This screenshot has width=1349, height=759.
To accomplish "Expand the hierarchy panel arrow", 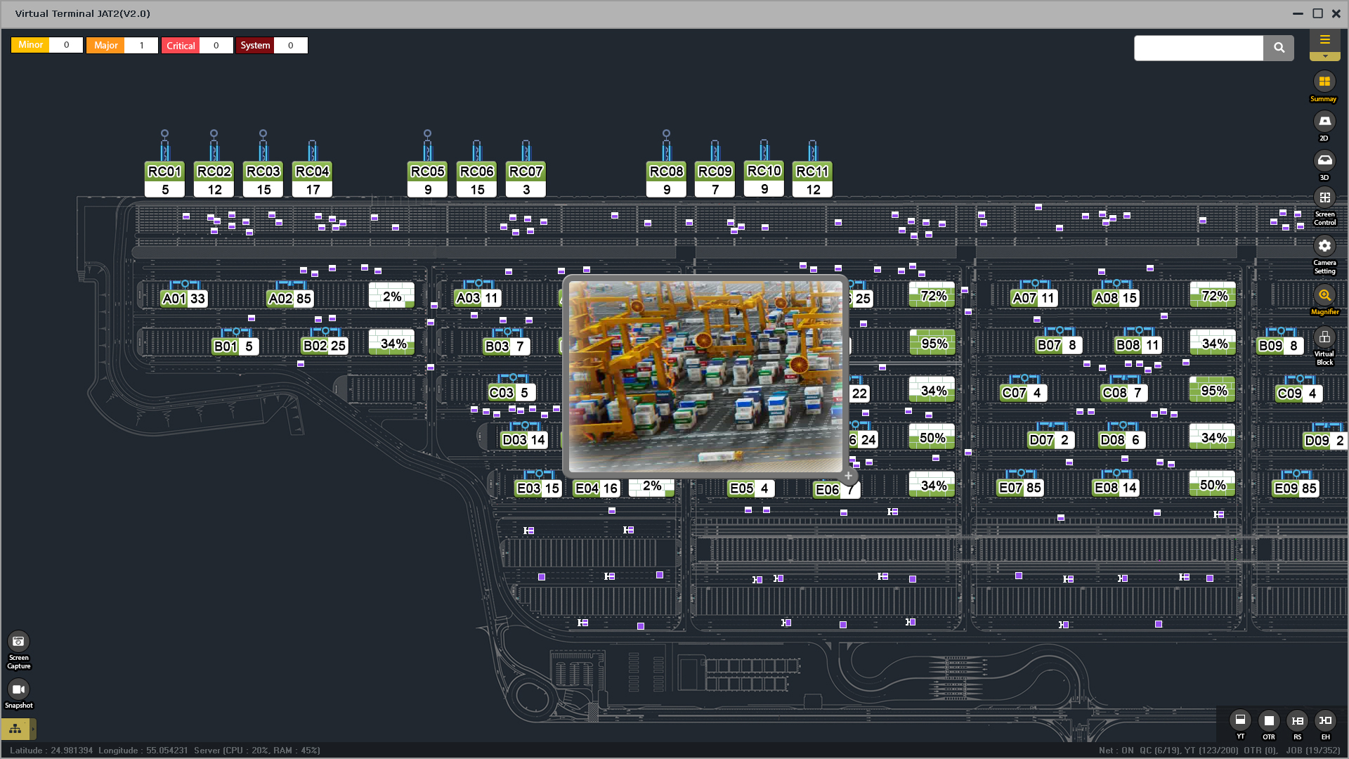I will point(32,729).
